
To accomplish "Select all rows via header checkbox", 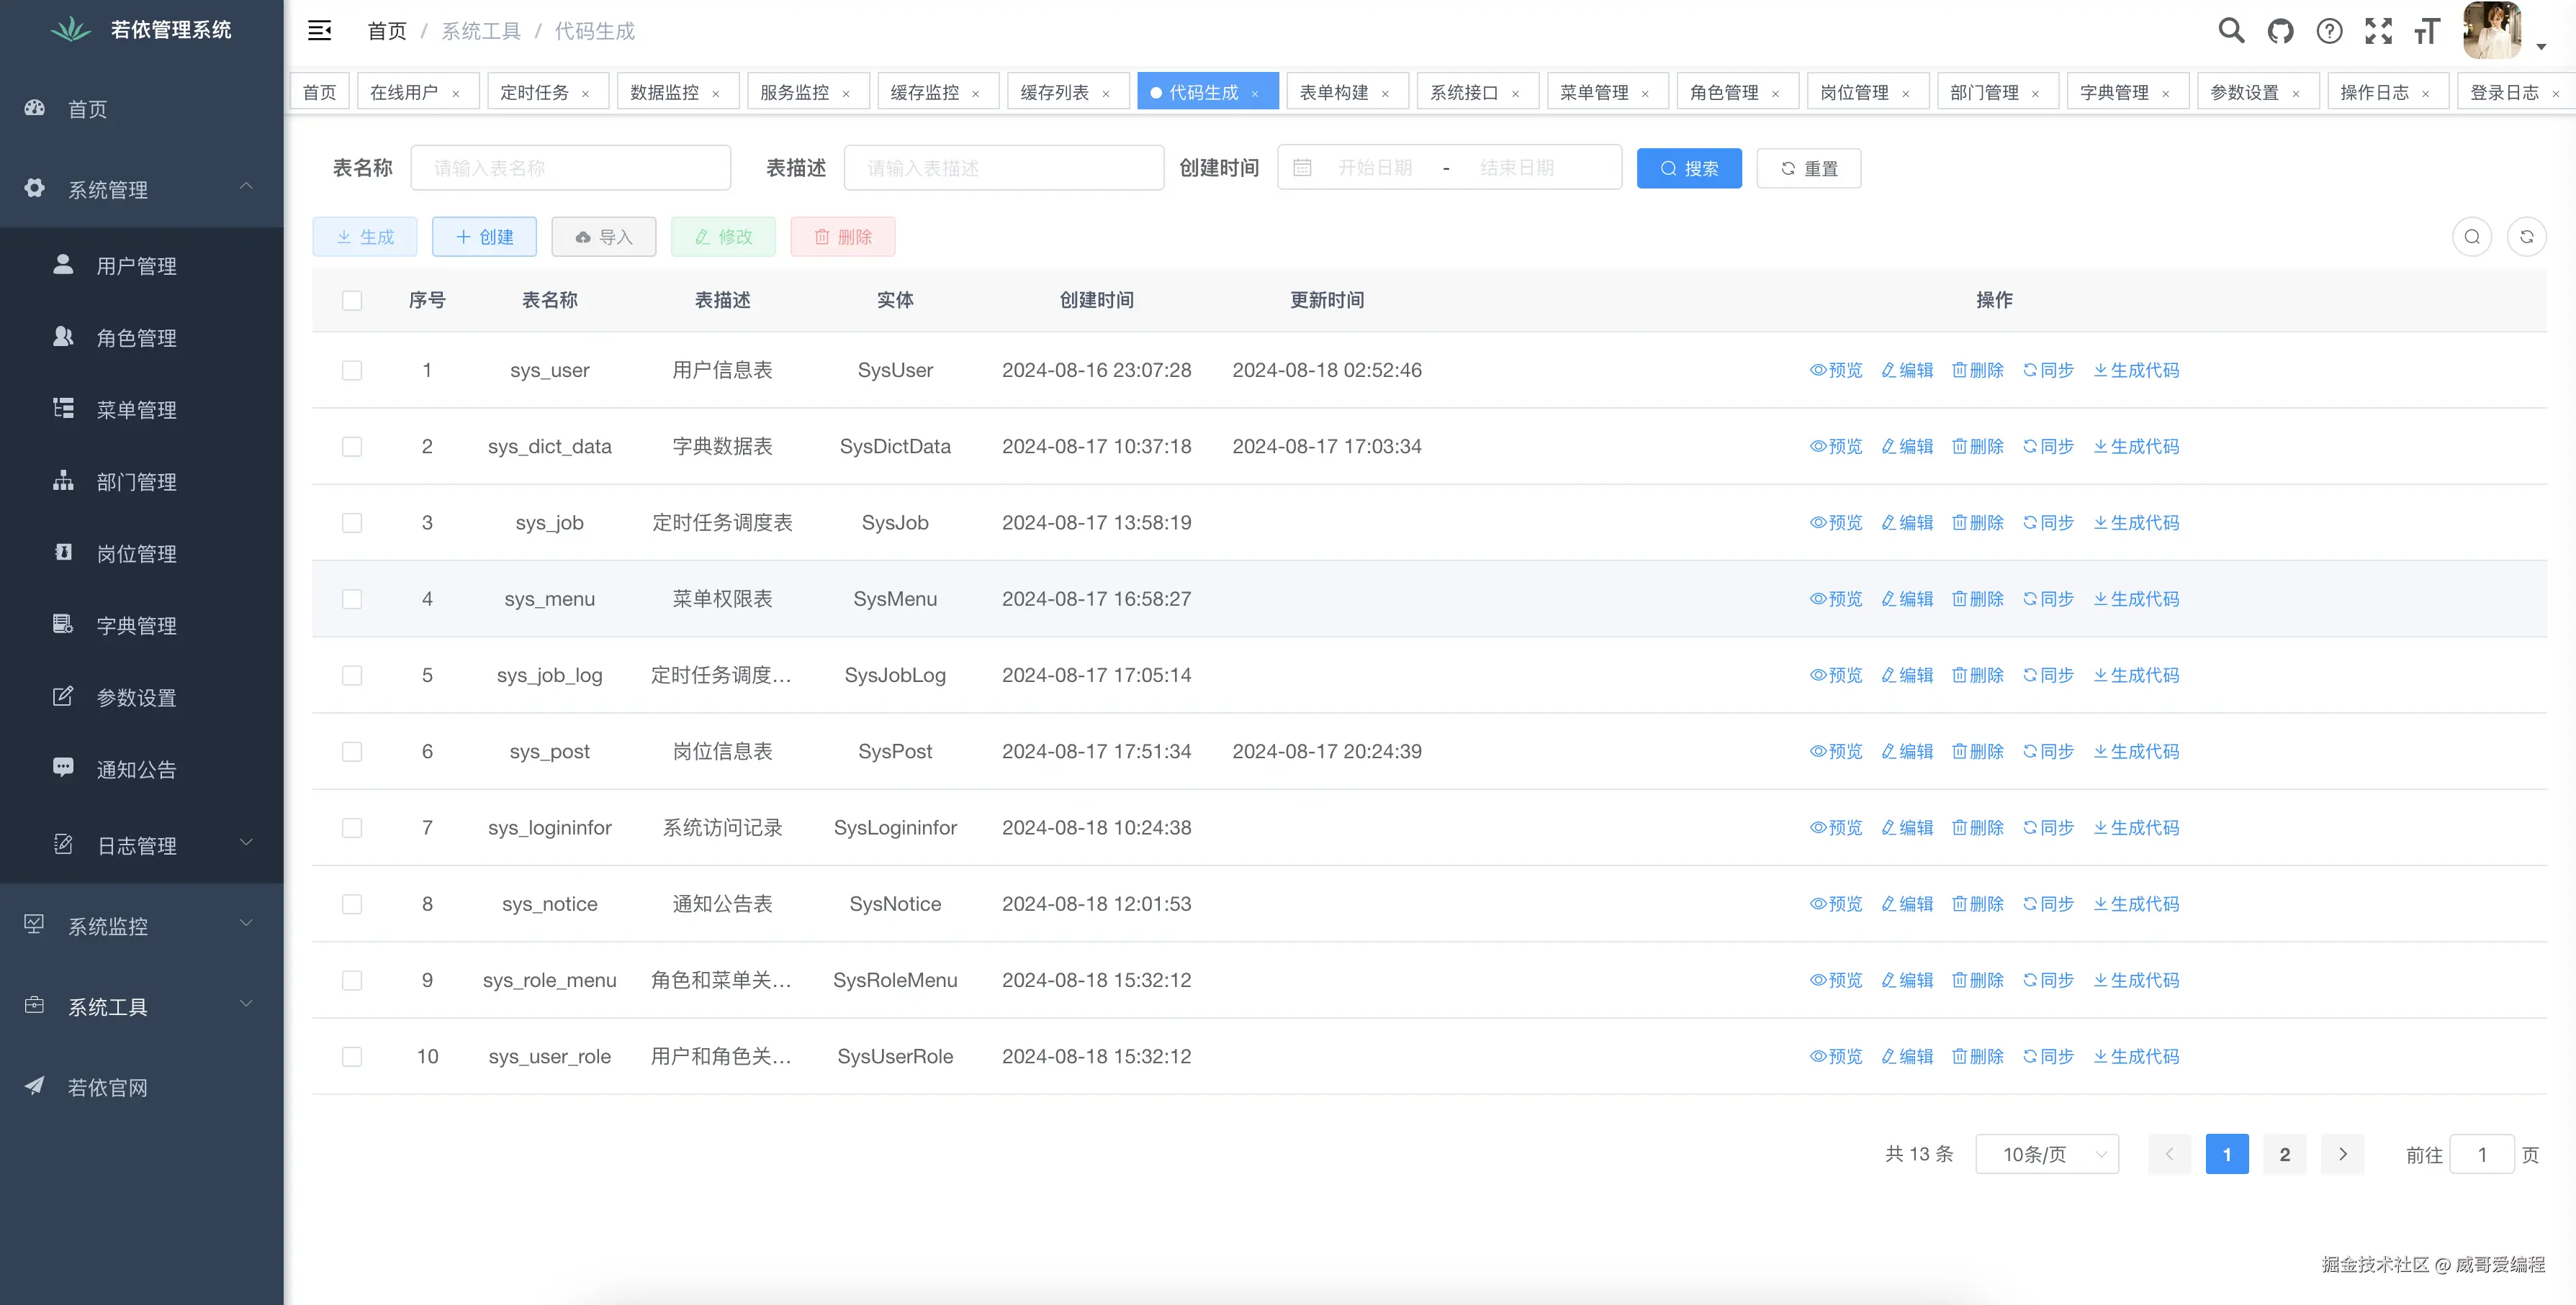I will tap(352, 301).
